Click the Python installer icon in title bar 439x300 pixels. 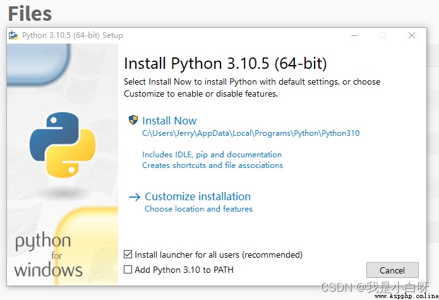[13, 35]
